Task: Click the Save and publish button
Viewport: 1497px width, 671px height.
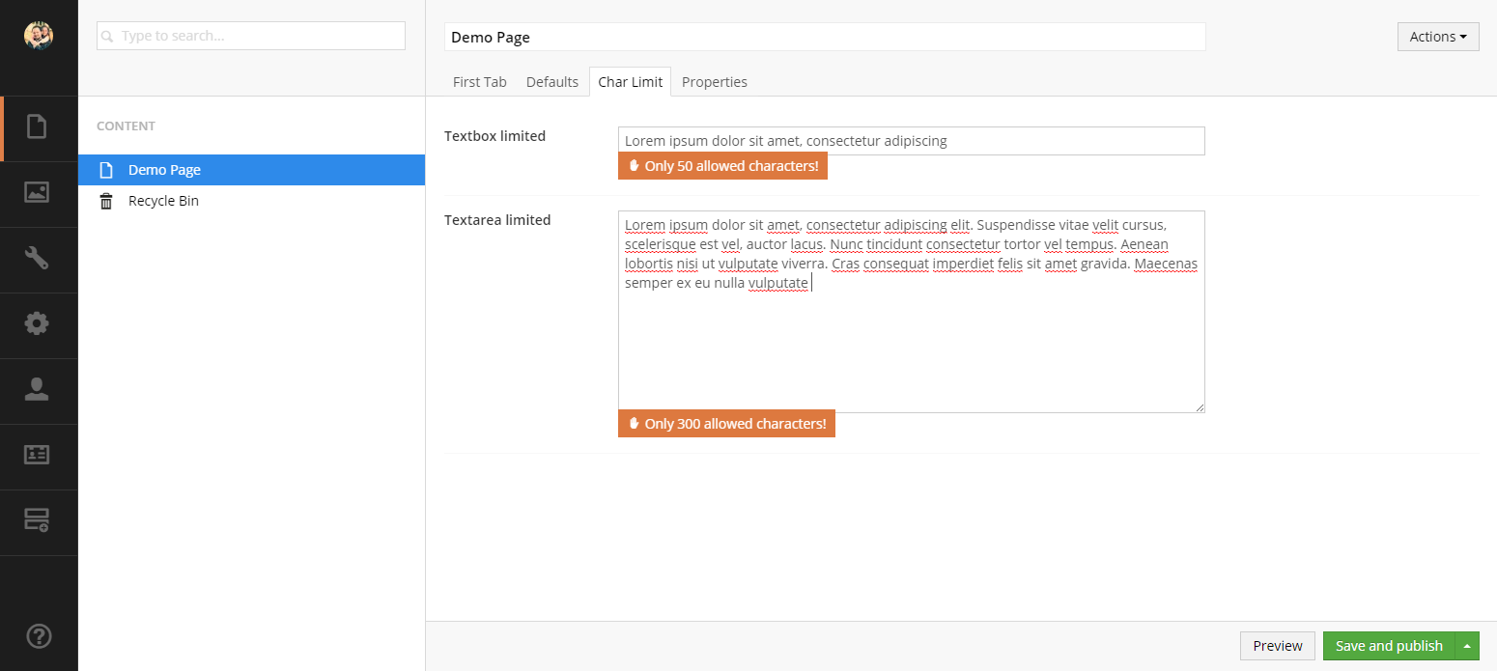Action: point(1388,646)
